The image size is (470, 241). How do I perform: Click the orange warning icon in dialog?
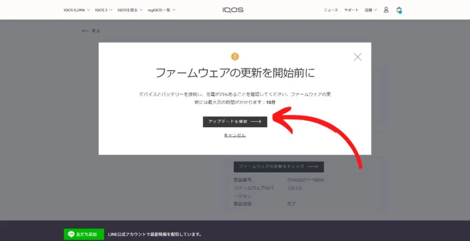click(235, 56)
